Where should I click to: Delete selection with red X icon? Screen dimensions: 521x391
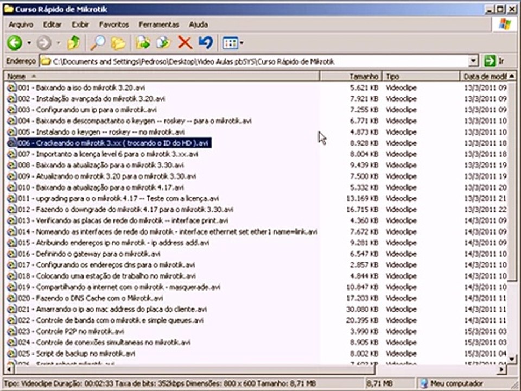[185, 43]
